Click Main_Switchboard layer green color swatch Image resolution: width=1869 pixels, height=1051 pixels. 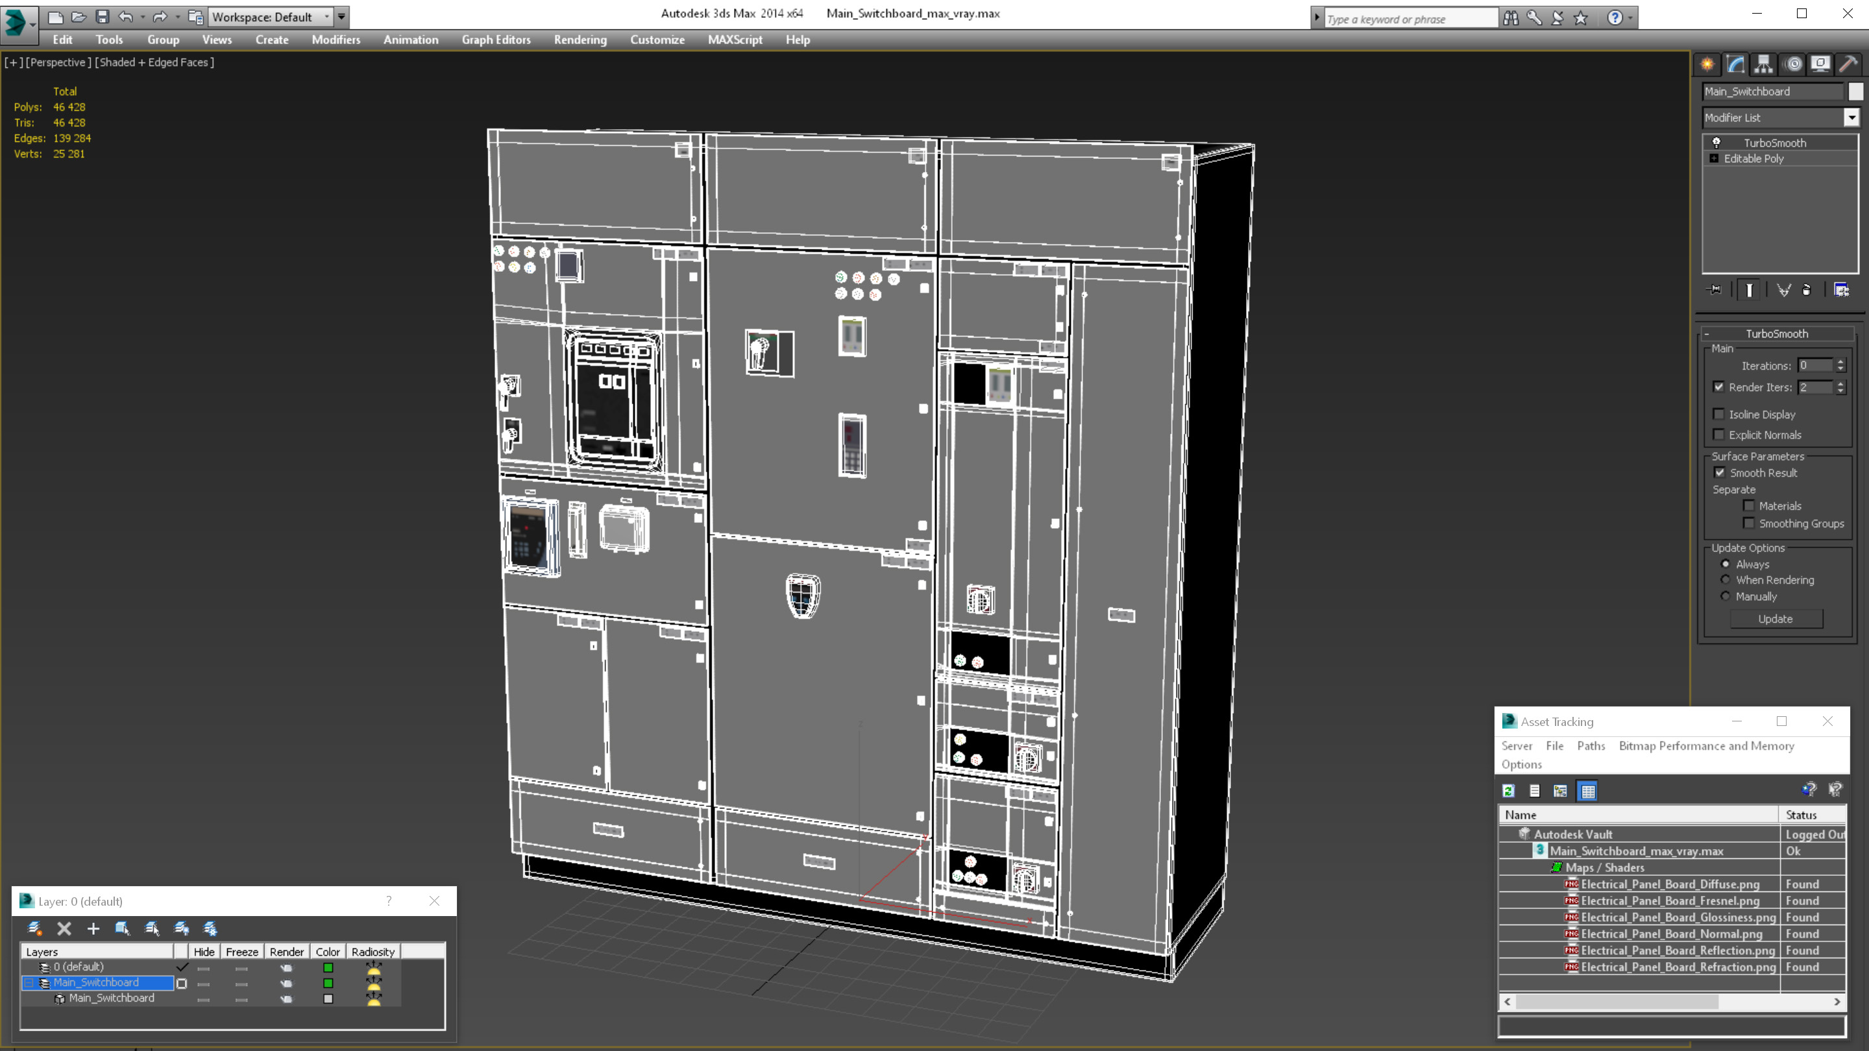tap(328, 983)
